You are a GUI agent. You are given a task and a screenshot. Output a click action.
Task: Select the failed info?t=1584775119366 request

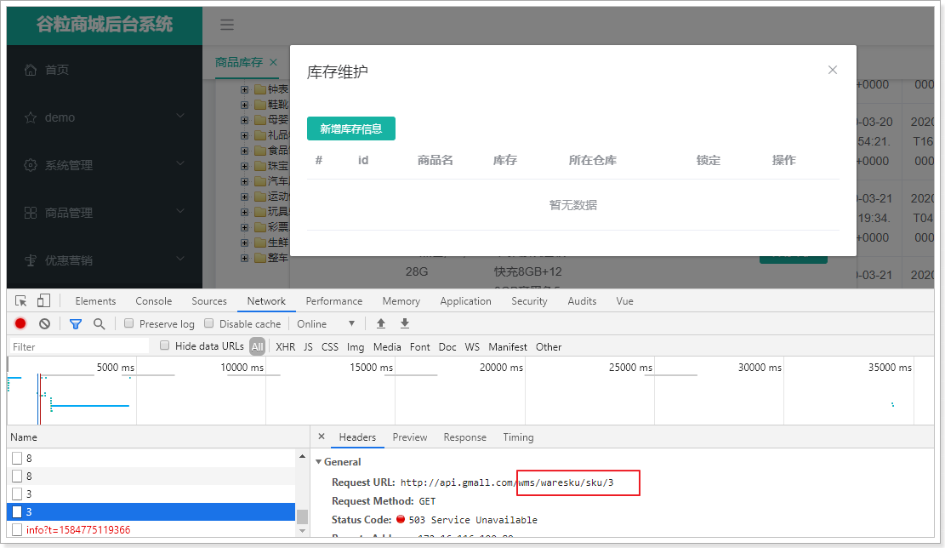coord(151,530)
